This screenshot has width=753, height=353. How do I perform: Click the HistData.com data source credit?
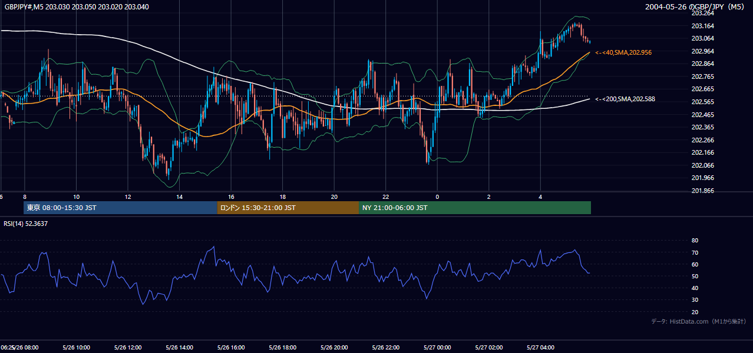coord(699,321)
